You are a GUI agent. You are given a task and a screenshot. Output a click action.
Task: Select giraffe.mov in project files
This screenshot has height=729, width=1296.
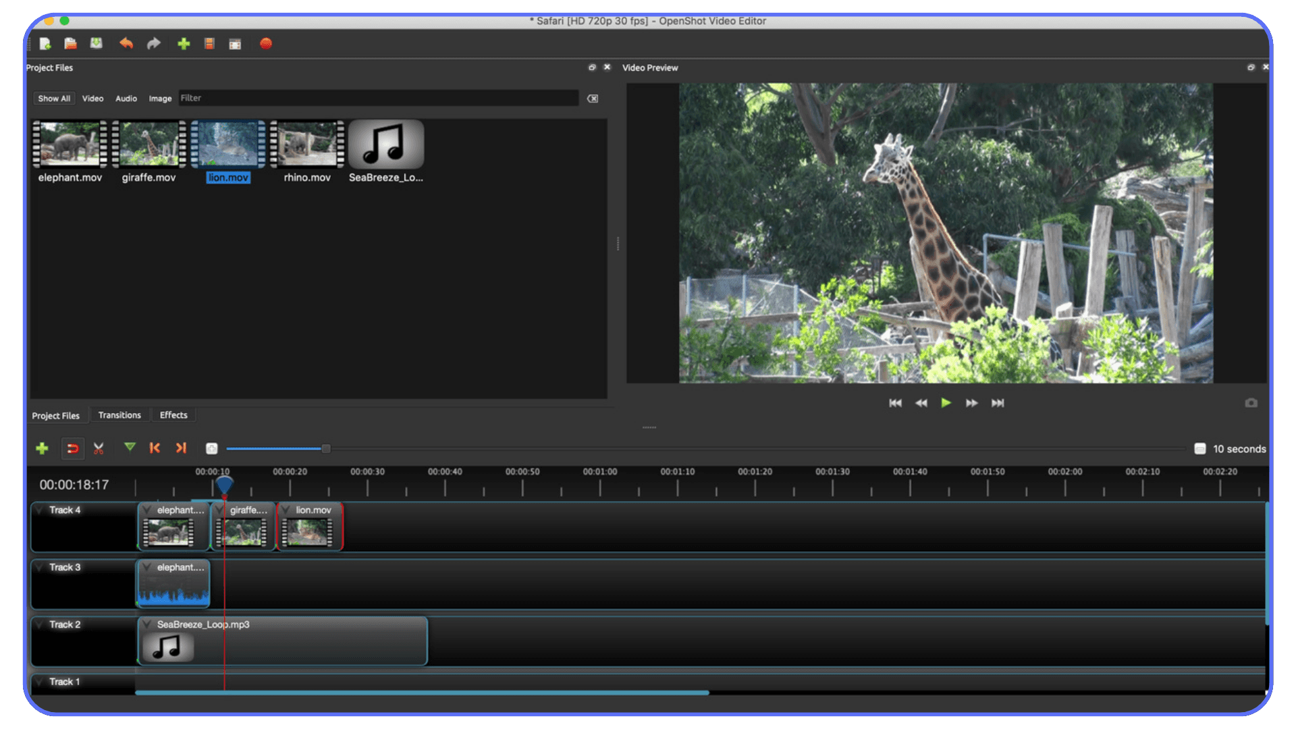(x=148, y=151)
